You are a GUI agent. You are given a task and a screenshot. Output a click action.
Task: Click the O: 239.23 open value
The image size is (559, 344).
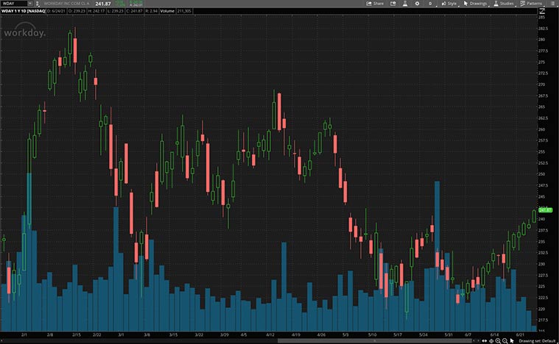coord(77,11)
